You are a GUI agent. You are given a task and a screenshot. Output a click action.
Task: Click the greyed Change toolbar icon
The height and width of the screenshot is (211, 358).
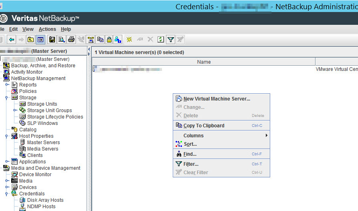tap(140, 40)
